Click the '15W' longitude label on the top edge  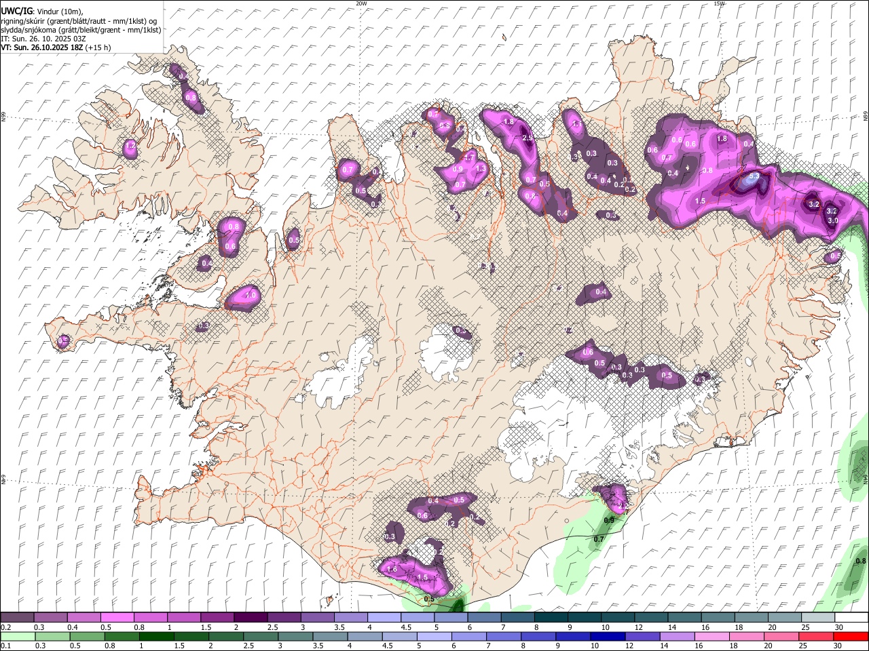719,3
